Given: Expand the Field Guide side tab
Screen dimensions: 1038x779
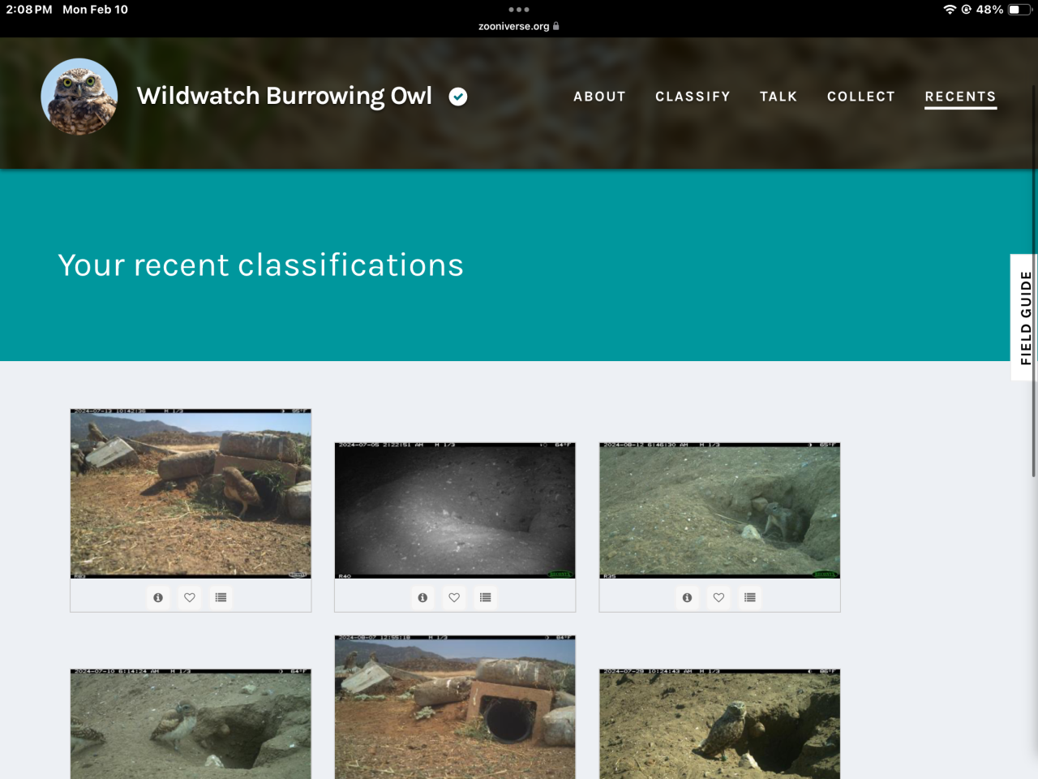Looking at the screenshot, I should coord(1024,317).
